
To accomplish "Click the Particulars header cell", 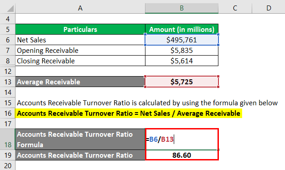I will tap(80, 29).
